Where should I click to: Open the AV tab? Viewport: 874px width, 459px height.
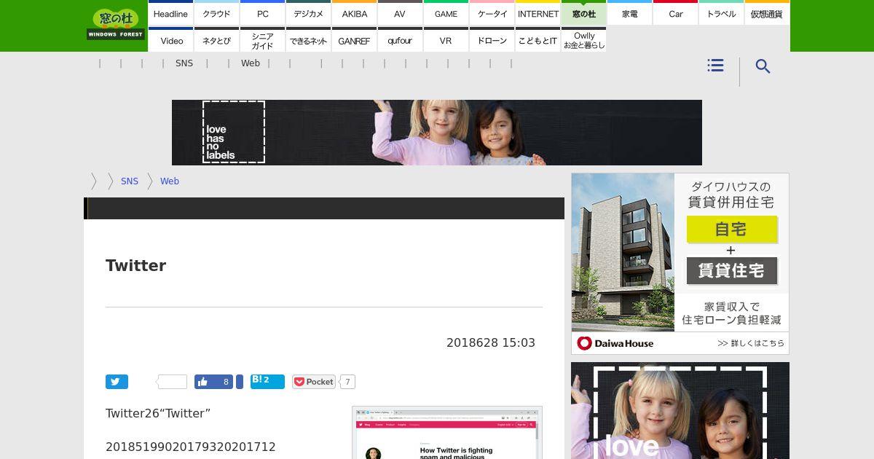(400, 13)
